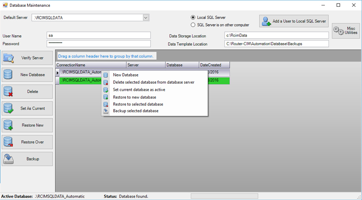The height and width of the screenshot is (200, 362).
Task: Click the Set As Current checkmark icon
Action: pos(9,109)
